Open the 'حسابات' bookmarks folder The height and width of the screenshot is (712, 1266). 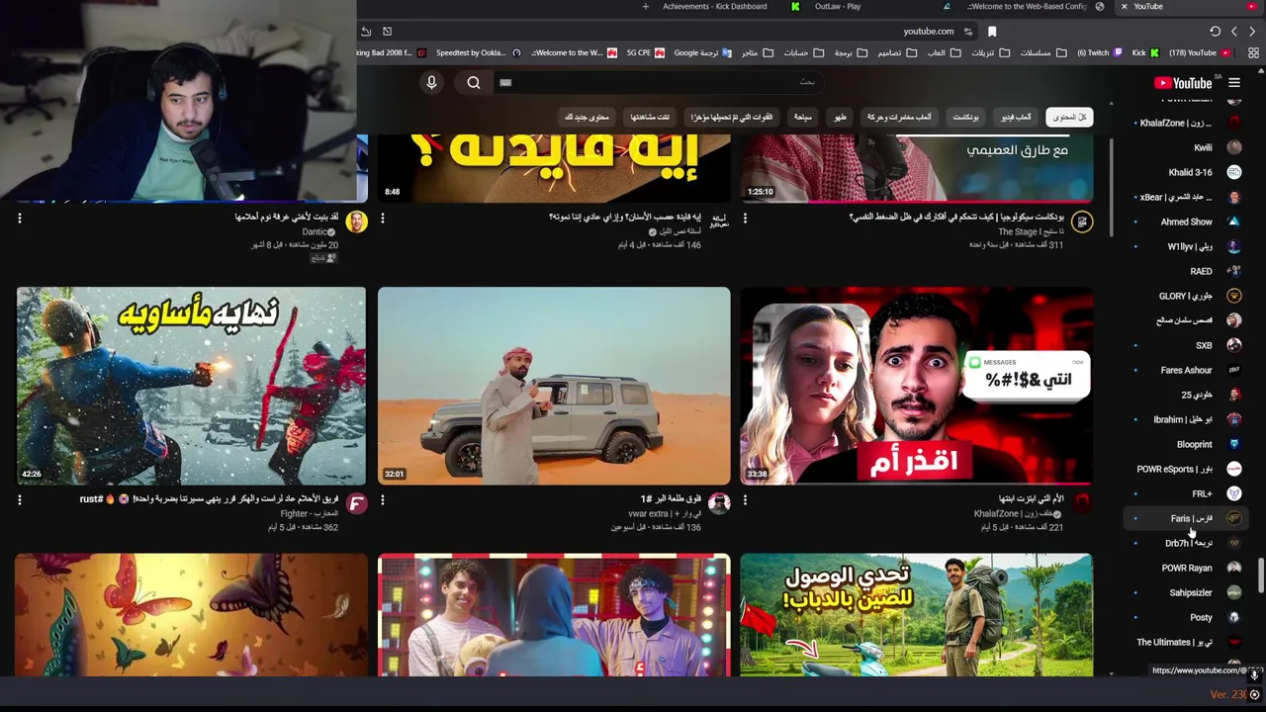click(x=802, y=52)
